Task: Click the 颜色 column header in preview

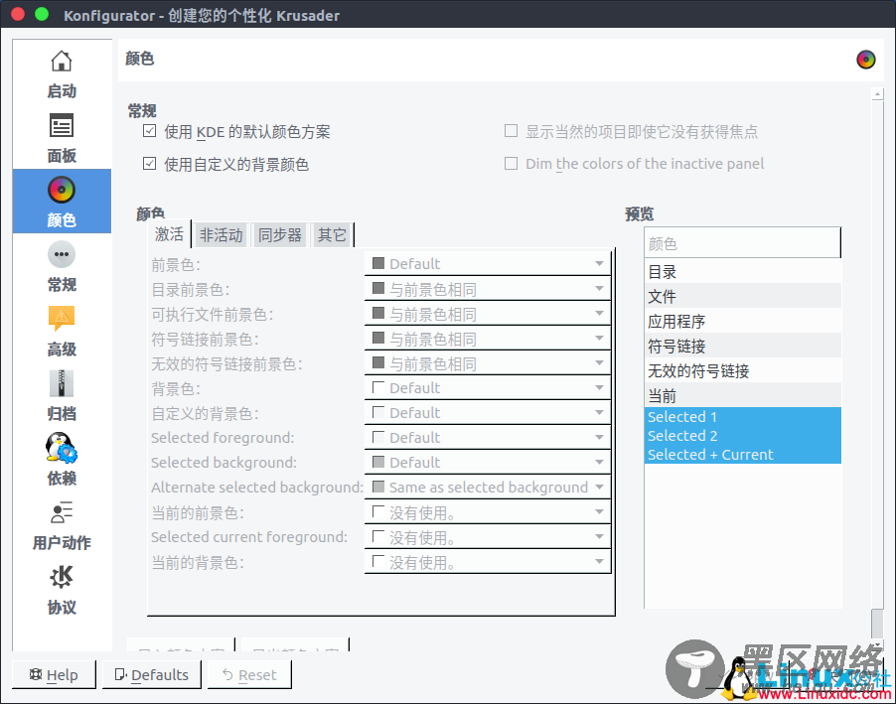Action: pyautogui.click(x=742, y=243)
